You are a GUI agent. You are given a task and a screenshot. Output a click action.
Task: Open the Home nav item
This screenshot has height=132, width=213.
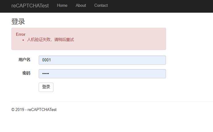click(62, 6)
